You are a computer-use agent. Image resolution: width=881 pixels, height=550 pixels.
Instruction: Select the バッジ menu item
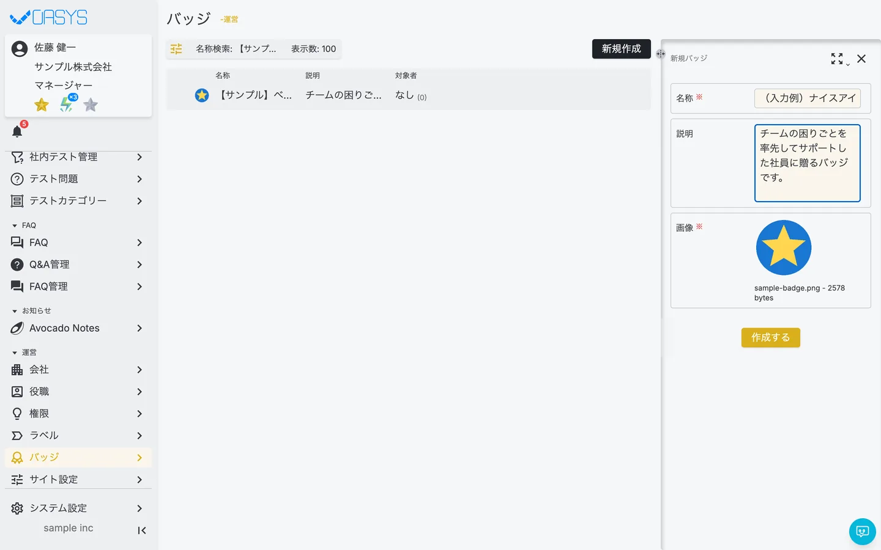tap(78, 458)
